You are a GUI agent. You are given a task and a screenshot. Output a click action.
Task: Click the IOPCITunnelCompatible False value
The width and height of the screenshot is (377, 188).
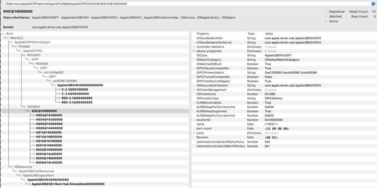click(268, 77)
